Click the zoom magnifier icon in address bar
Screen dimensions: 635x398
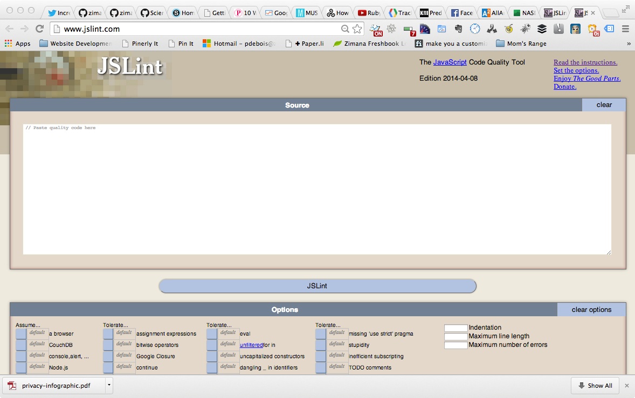345,29
